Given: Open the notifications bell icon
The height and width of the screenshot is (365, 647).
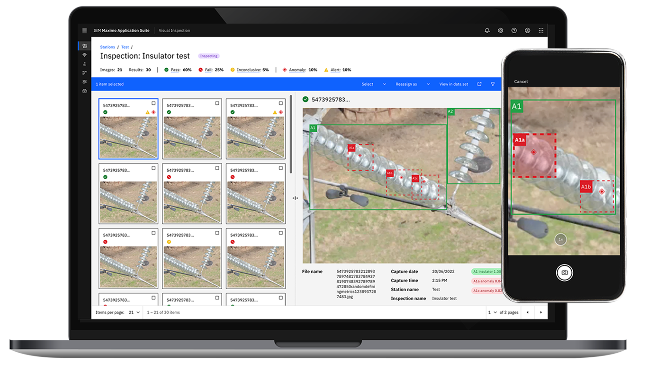Looking at the screenshot, I should click(x=487, y=30).
